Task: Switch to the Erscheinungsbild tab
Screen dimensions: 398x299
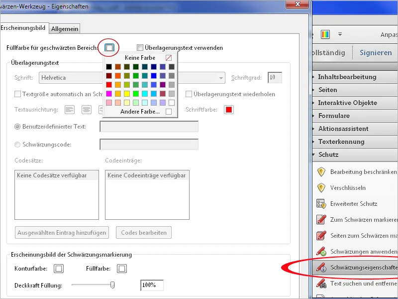Action: tap(23, 28)
